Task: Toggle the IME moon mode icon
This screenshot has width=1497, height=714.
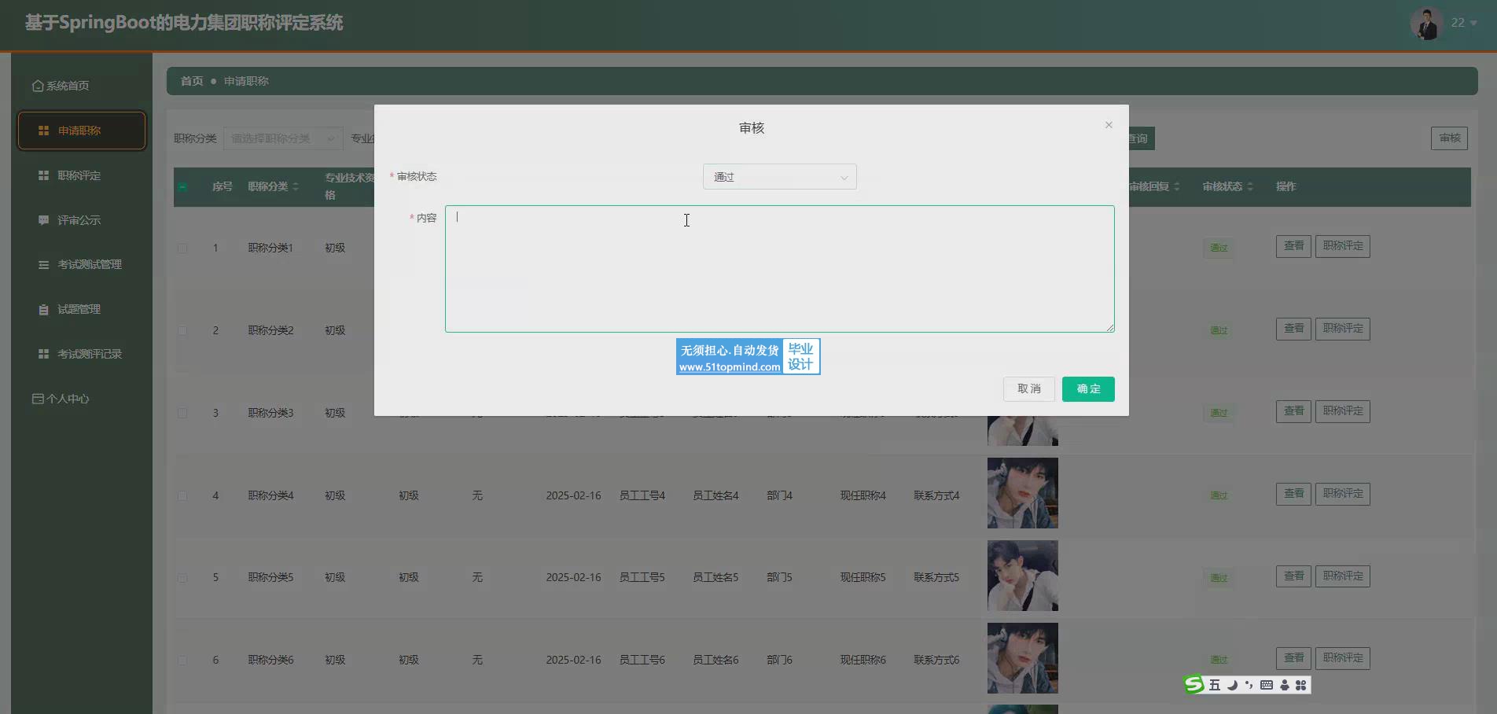Action: (1232, 685)
